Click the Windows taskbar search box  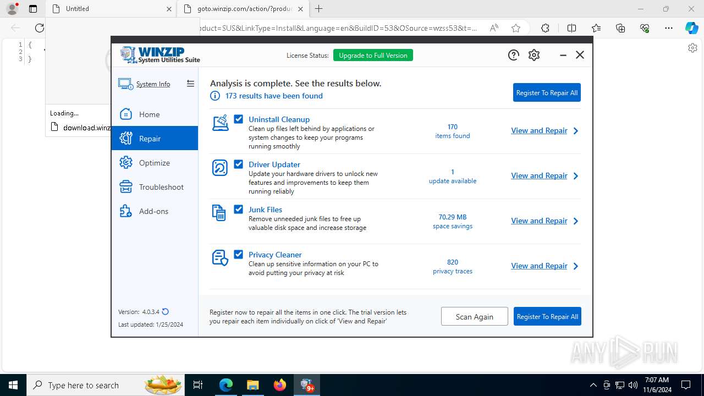pyautogui.click(x=106, y=385)
